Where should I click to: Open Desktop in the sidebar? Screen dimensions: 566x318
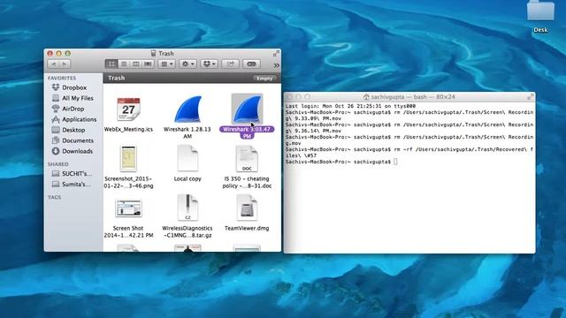pos(68,130)
